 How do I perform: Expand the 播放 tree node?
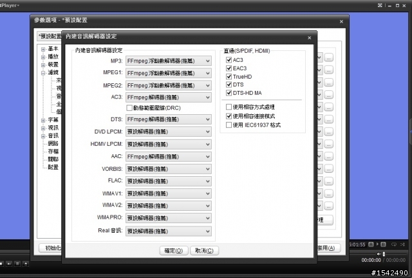(43, 57)
